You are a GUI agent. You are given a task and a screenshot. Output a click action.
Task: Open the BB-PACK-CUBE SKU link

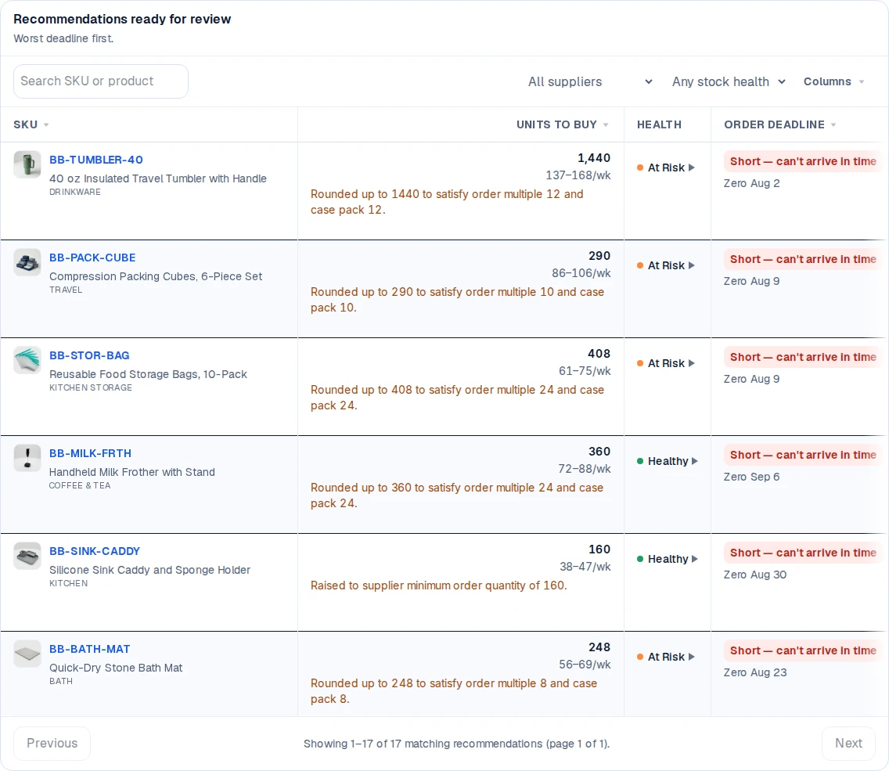(92, 258)
